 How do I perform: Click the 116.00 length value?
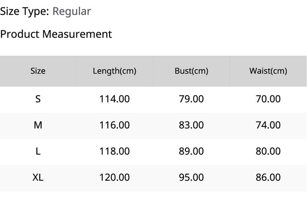coord(114,125)
